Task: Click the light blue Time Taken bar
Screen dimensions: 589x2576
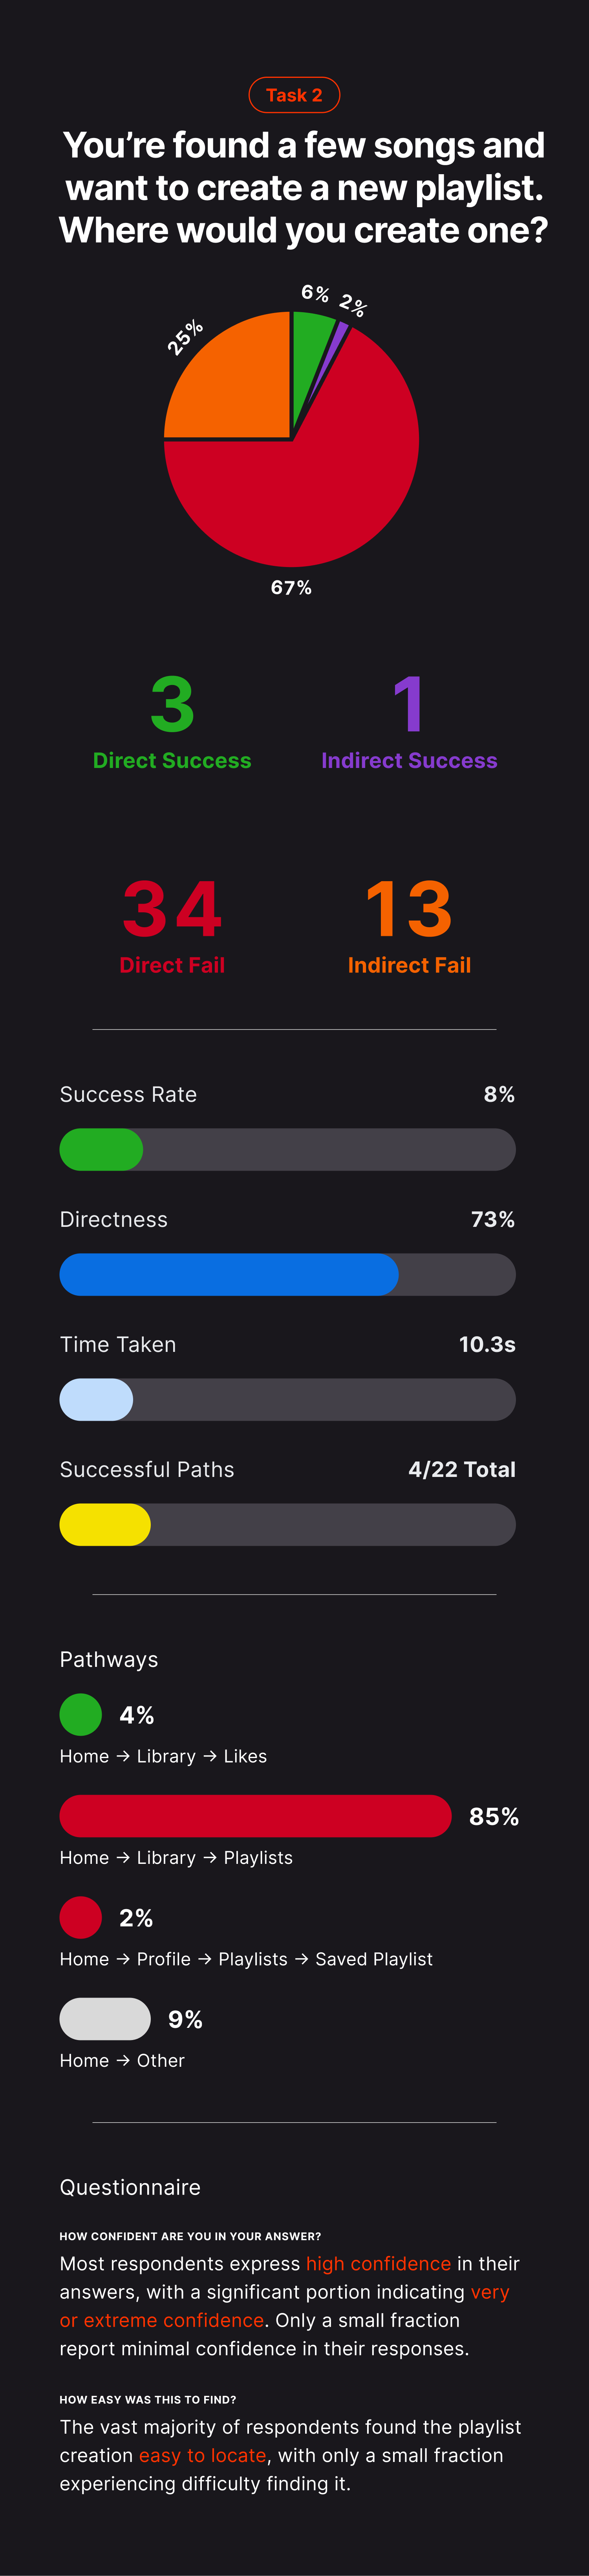Action: coord(96,1399)
